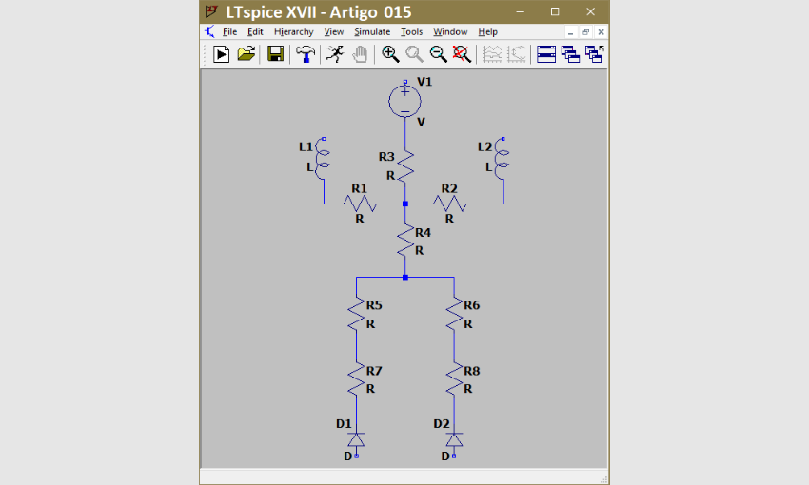Open Control Panel via the hammer icon

click(305, 54)
